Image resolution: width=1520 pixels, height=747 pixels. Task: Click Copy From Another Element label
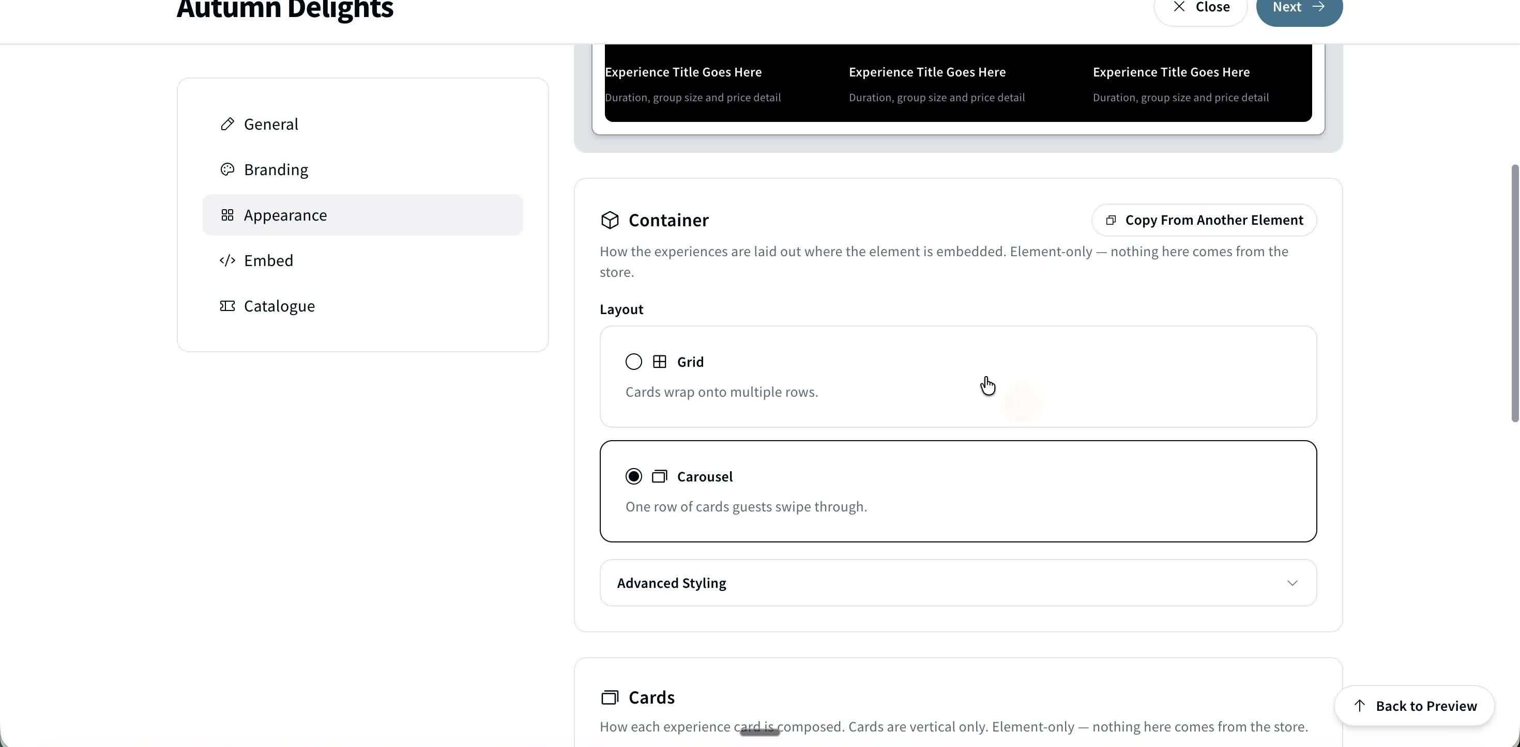tap(1214, 220)
